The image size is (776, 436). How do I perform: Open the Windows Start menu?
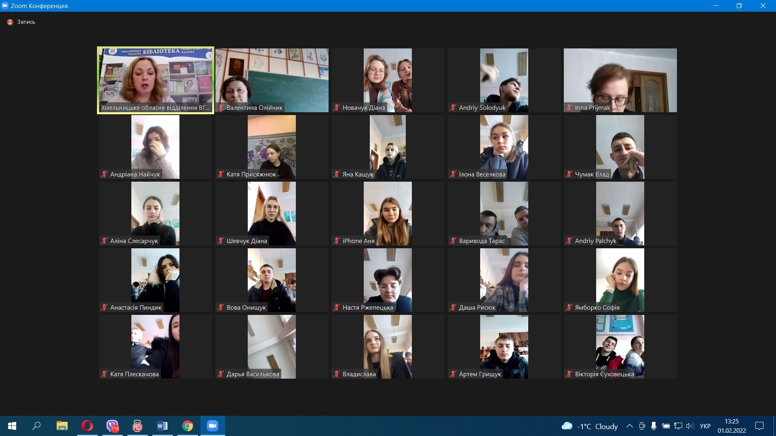click(x=12, y=426)
